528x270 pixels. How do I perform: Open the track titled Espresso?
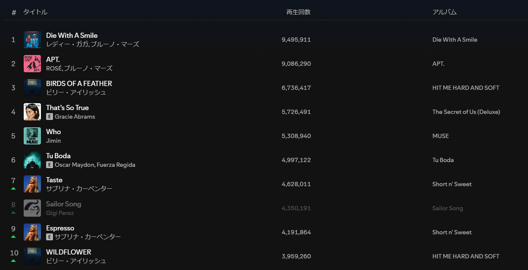click(60, 228)
